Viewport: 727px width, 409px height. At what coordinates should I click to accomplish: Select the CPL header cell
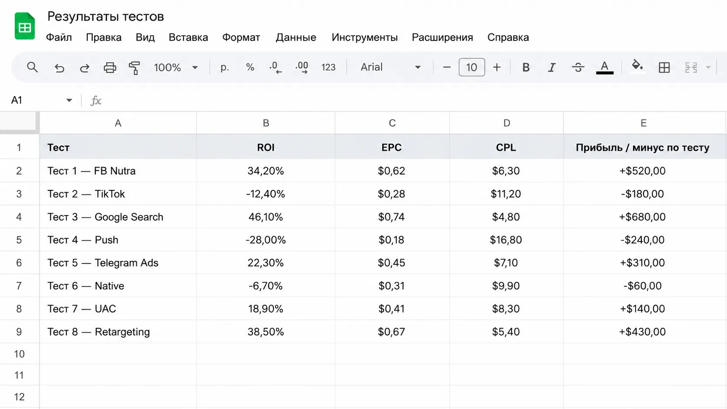(507, 147)
